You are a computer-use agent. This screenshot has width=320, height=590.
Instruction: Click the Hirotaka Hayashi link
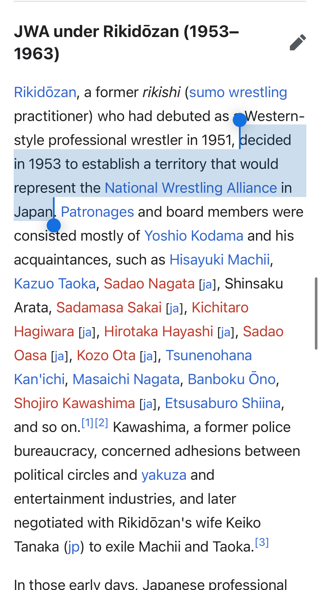(x=158, y=332)
